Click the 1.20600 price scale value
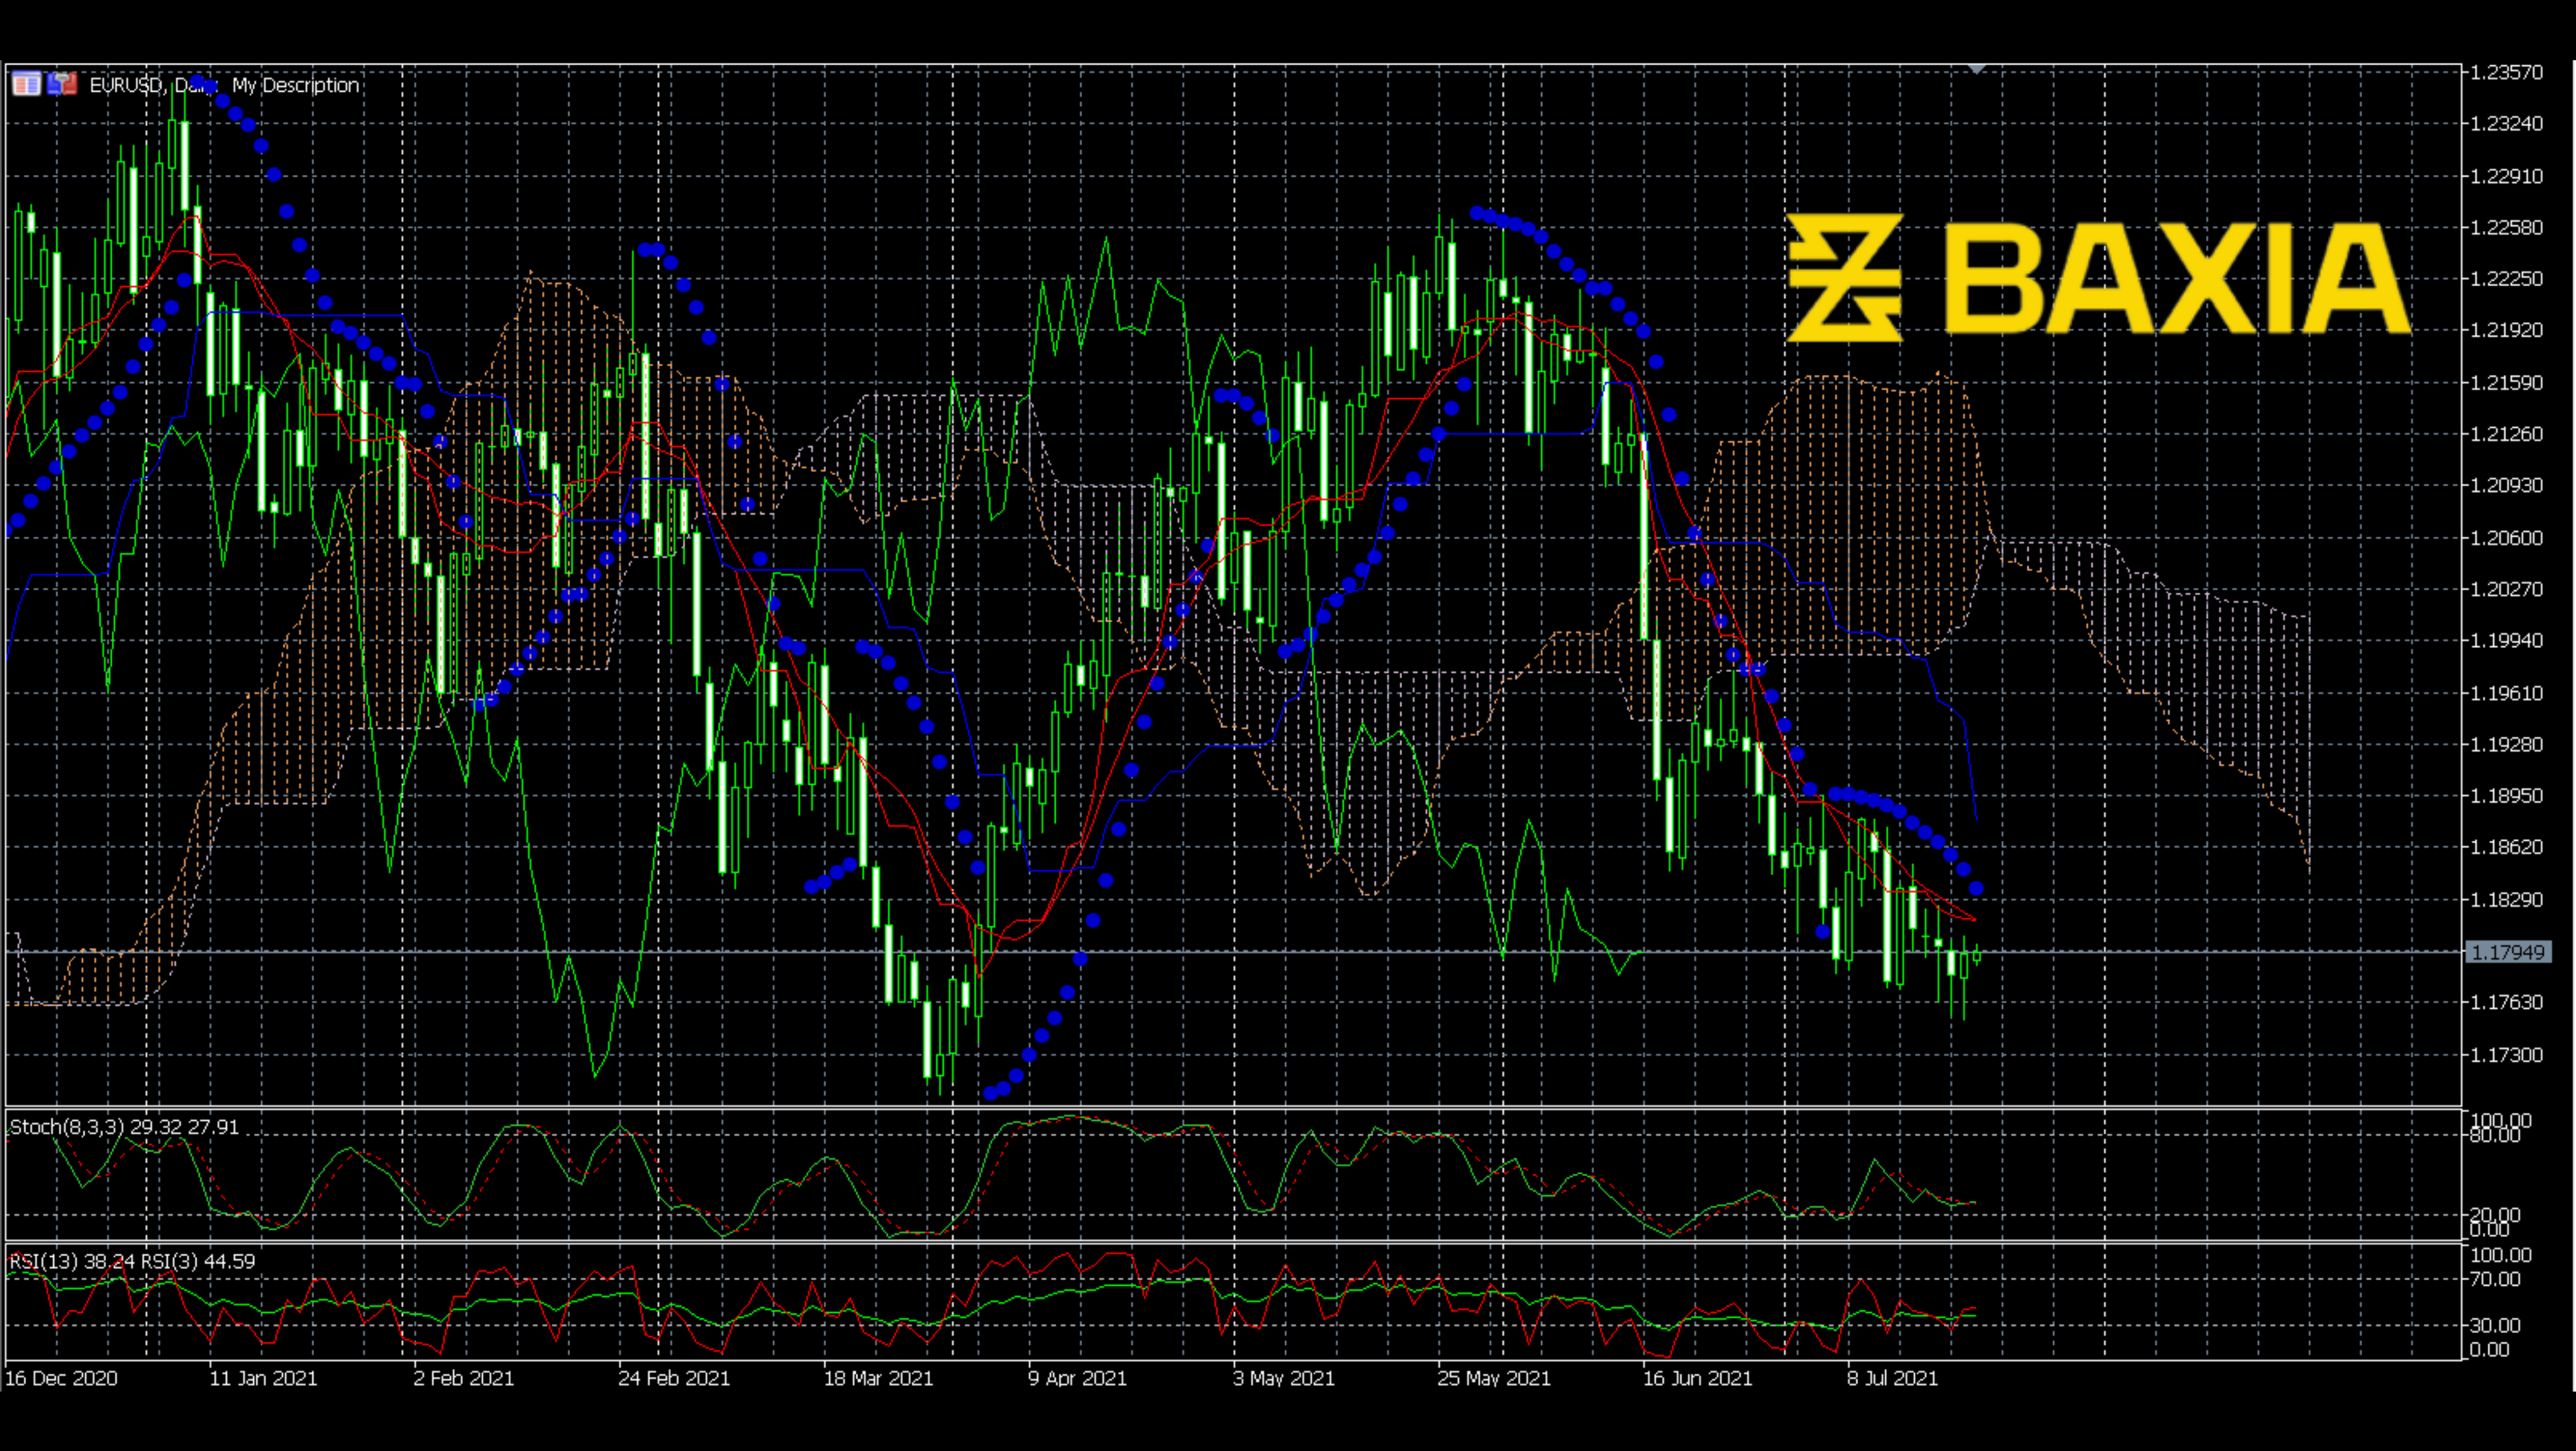This screenshot has height=1451, width=2576. point(2506,537)
